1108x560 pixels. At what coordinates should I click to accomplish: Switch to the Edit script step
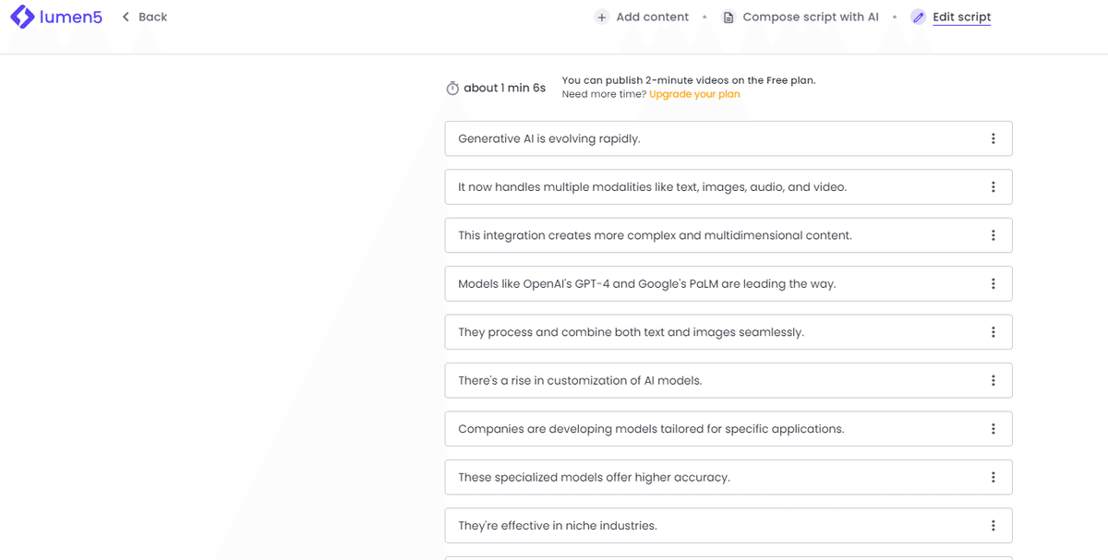(961, 17)
